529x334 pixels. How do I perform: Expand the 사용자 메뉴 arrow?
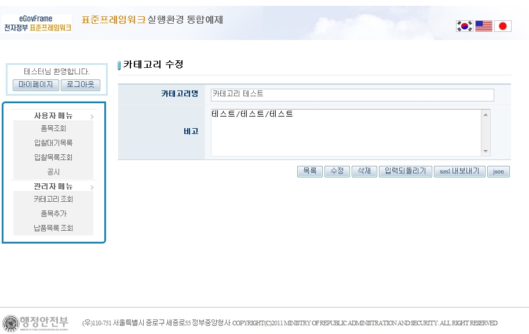tap(92, 117)
